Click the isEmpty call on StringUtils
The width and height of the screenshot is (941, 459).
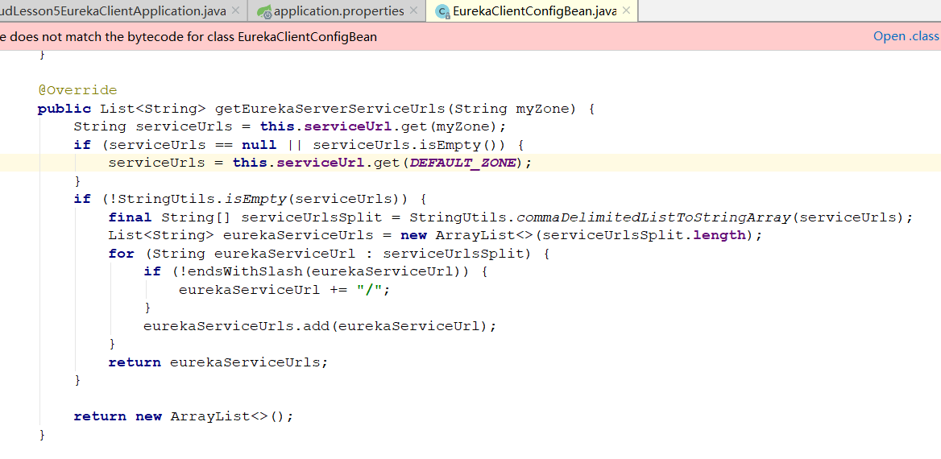point(255,199)
